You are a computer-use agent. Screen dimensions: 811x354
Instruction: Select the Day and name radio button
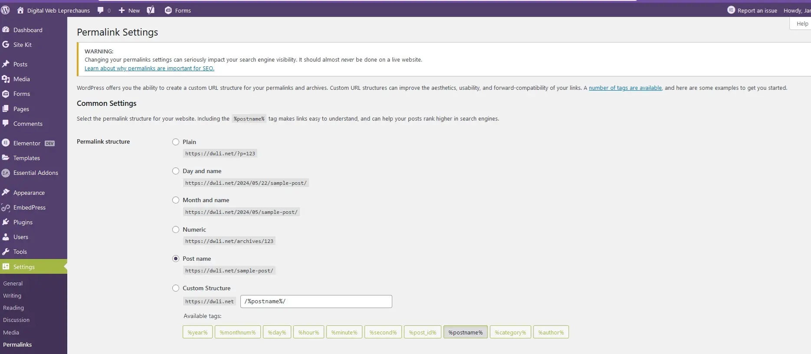tap(176, 171)
